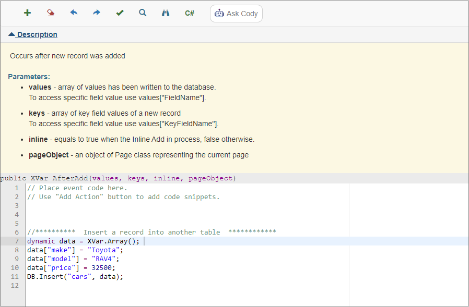Click the 'keys' parameter name
The width and height of the screenshot is (469, 307).
37,113
